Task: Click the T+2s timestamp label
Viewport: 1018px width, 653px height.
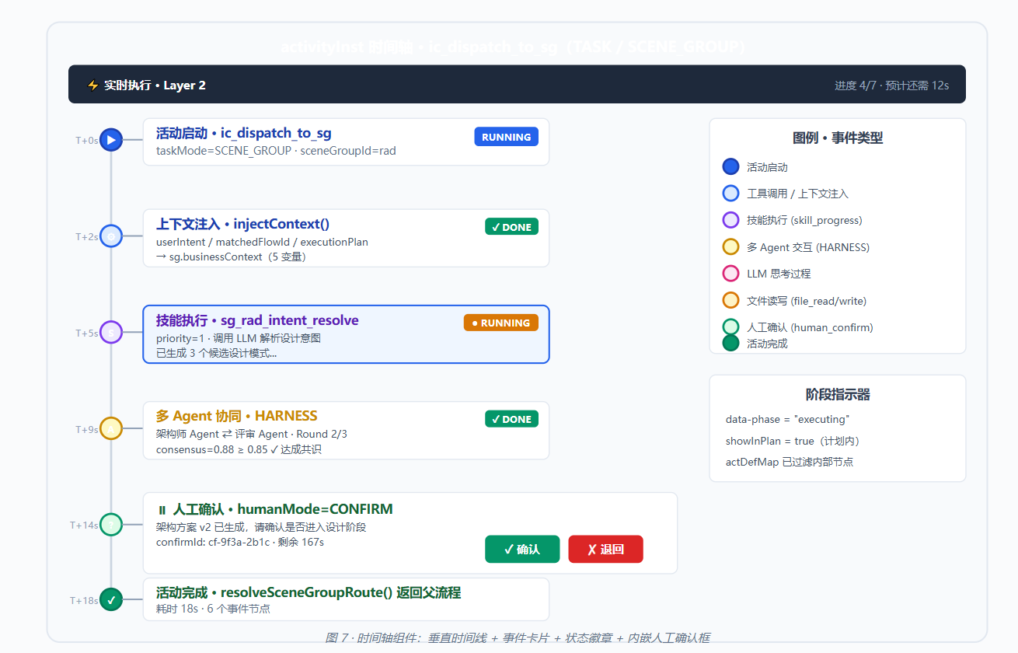Action: coord(86,237)
